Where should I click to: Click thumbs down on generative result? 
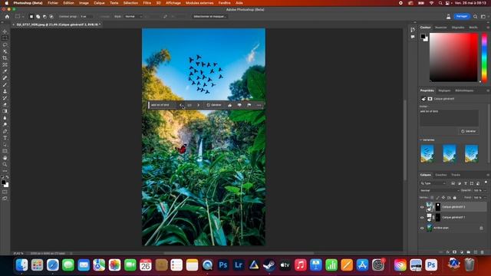239,105
